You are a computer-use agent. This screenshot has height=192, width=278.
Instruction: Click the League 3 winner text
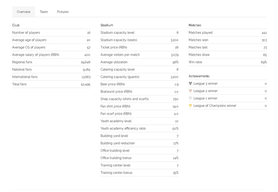[206, 84]
